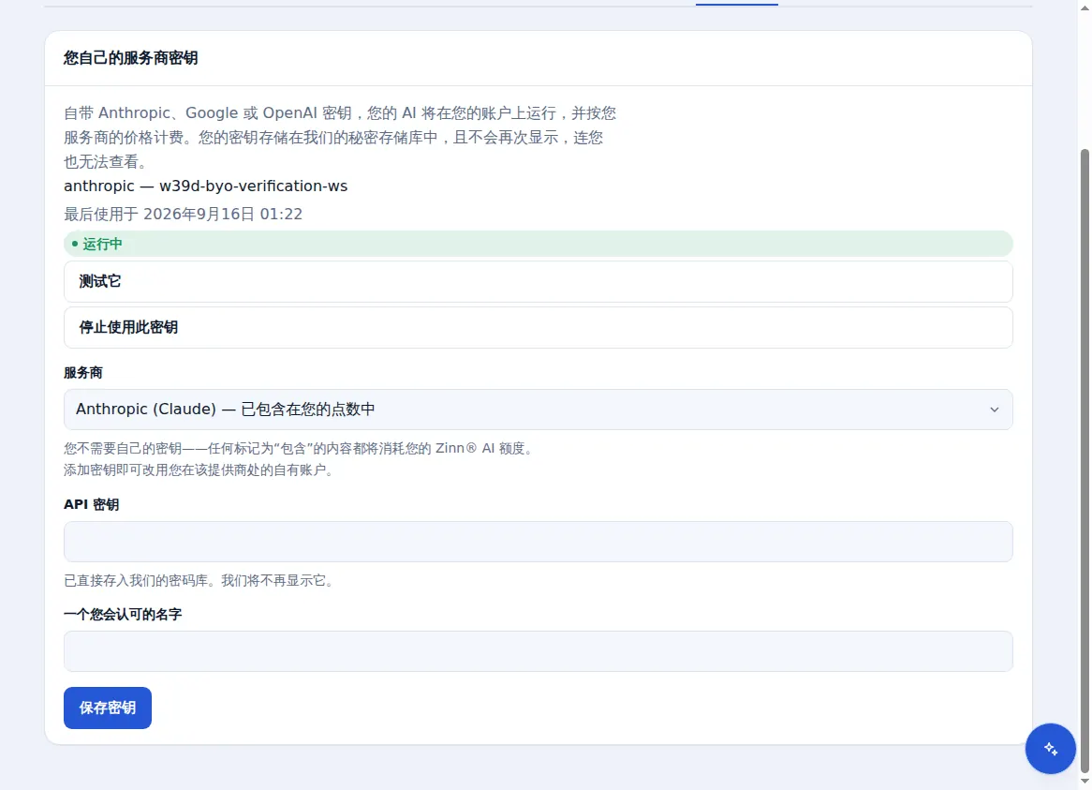Click the scrollbar up arrow

pyautogui.click(x=1085, y=7)
